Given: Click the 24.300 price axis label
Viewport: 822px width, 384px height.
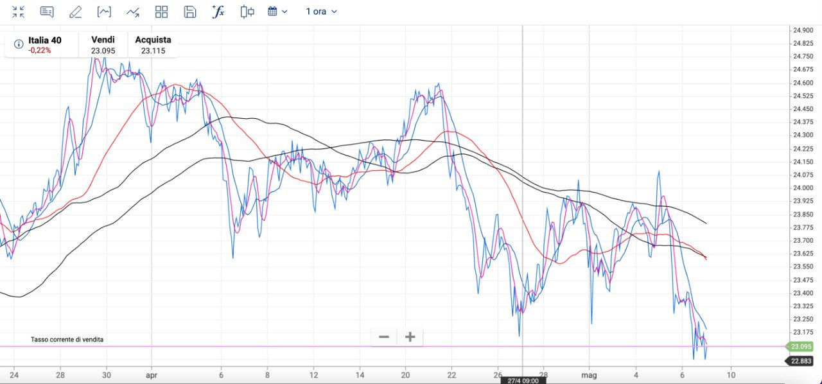Looking at the screenshot, I should [803, 135].
